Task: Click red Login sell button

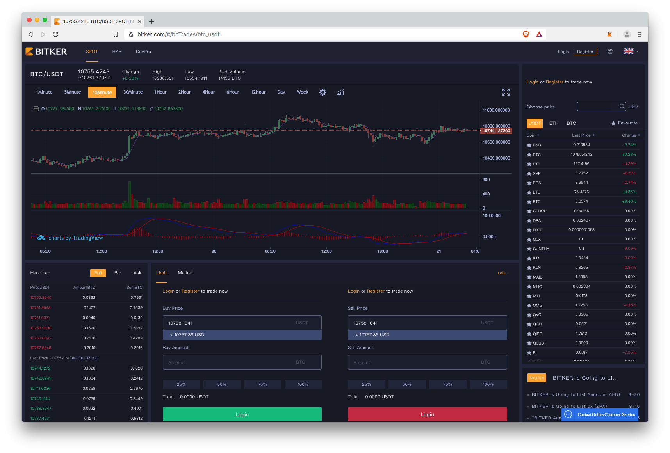Action: (427, 414)
